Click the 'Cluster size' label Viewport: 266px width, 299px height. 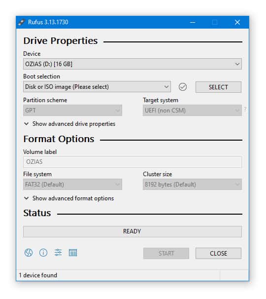pos(158,174)
